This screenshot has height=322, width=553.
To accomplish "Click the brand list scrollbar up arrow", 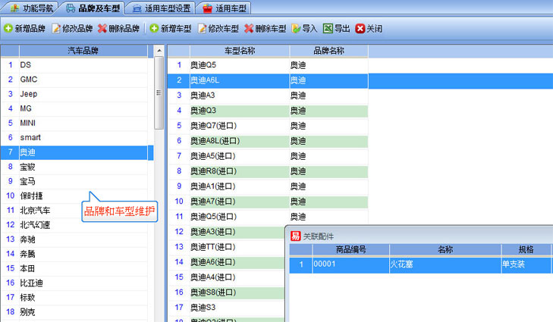I will 159,51.
